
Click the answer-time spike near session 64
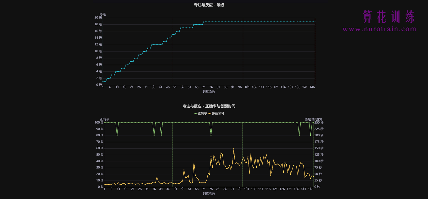click(194, 161)
